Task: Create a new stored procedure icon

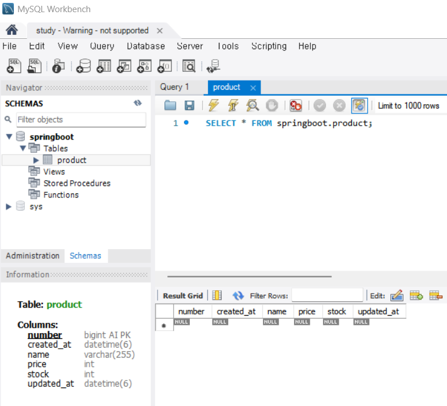Action: pos(145,66)
